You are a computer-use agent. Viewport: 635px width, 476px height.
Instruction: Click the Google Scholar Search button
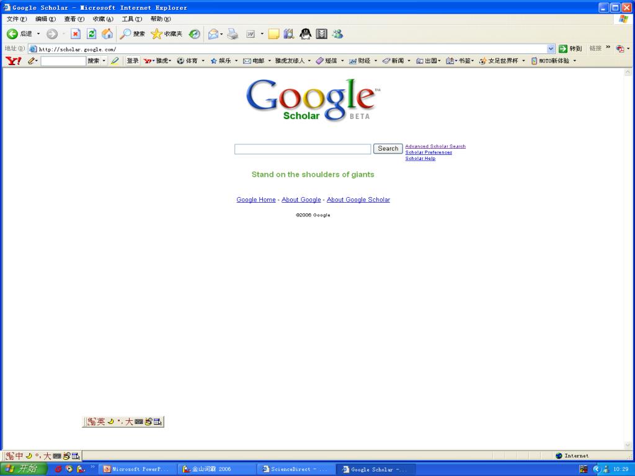pyautogui.click(x=388, y=149)
